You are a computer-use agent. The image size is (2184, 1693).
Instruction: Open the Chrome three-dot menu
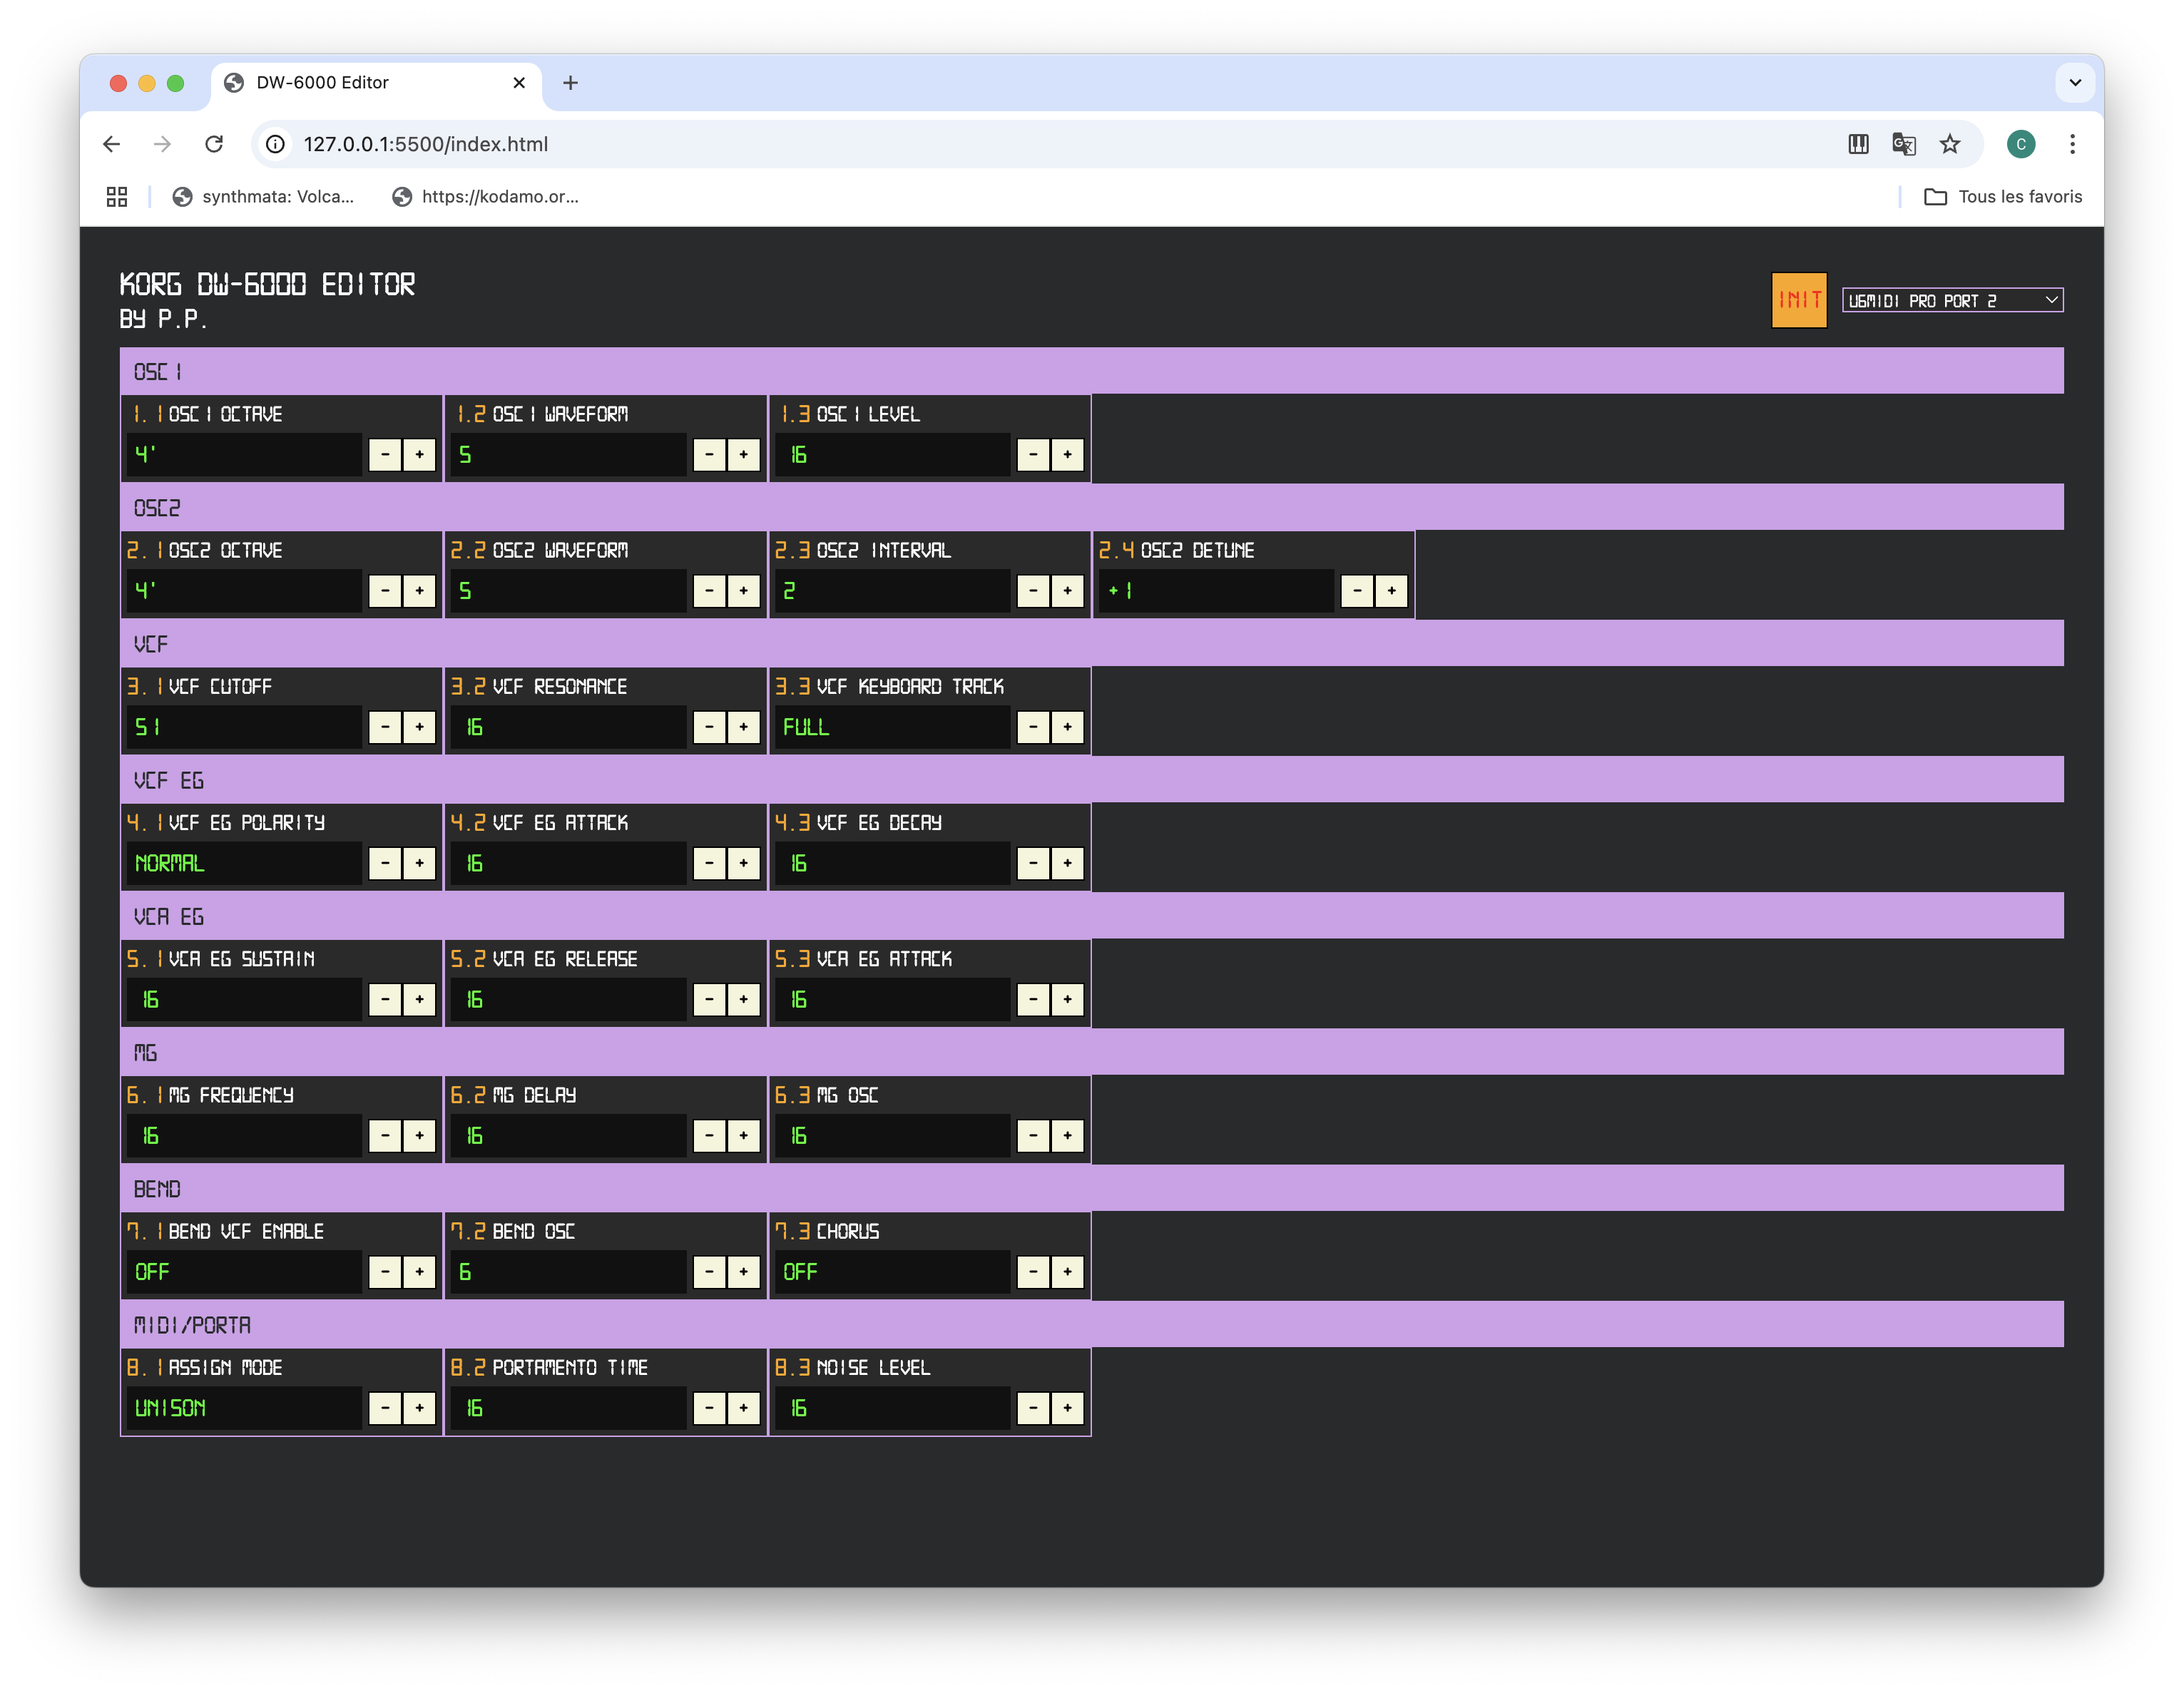point(2072,144)
